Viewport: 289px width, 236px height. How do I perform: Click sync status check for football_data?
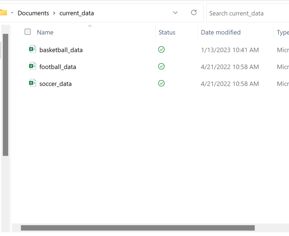click(161, 66)
